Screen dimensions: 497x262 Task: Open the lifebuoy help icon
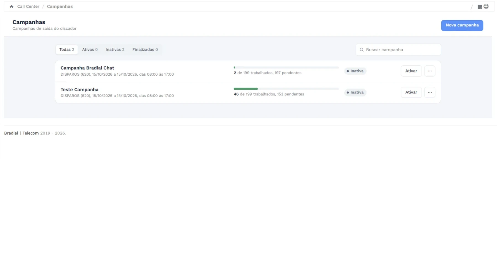click(486, 6)
